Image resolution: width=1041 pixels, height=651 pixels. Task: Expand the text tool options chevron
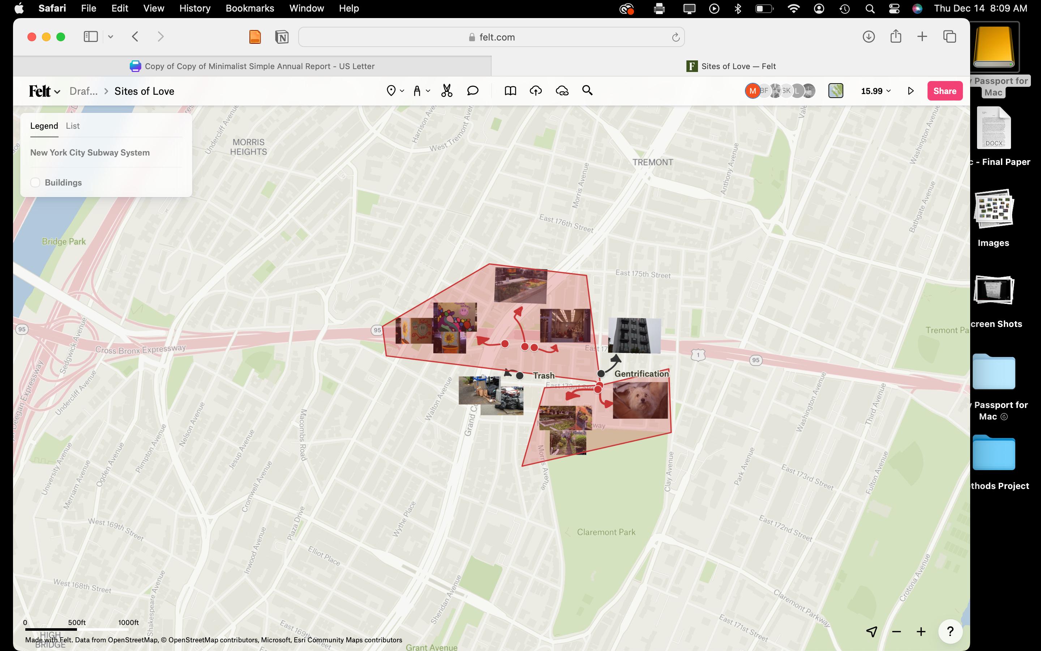point(428,91)
